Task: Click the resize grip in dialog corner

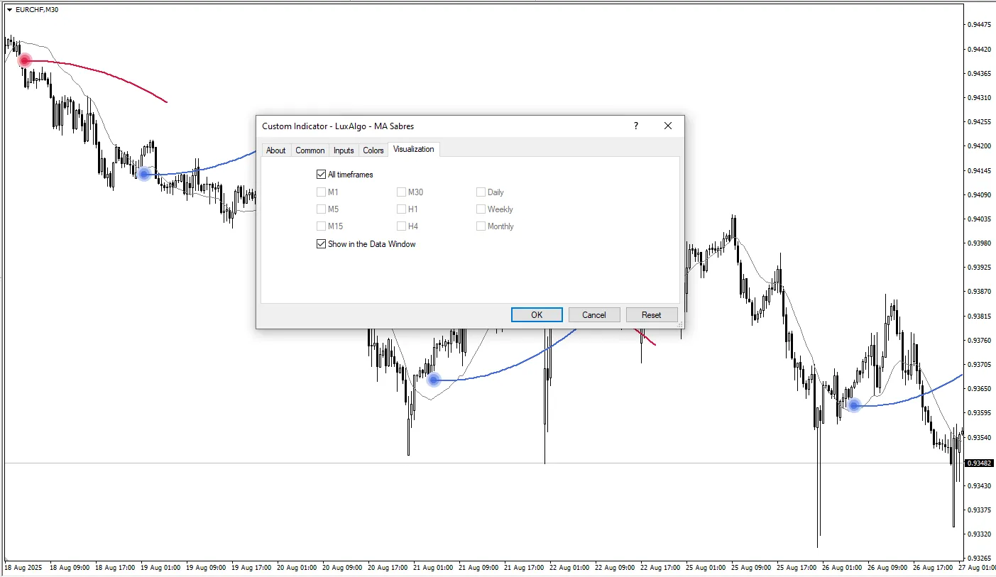Action: 680,324
